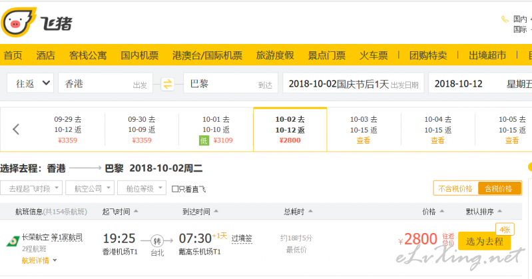Click the previous dates left arrow
The image size is (532, 279).
pos(15,129)
